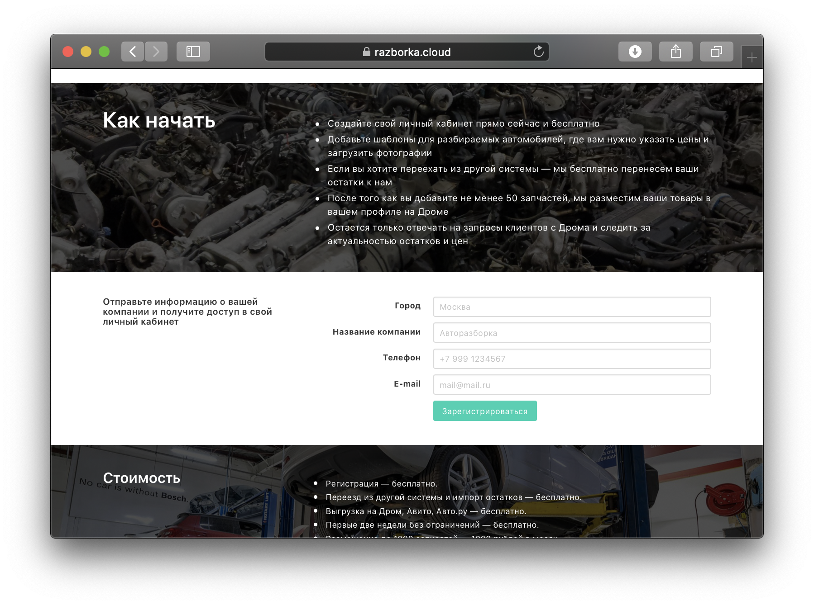Screen dimensions: 814x605
Task: Select the company name field (Авторазборка)
Action: tap(571, 333)
